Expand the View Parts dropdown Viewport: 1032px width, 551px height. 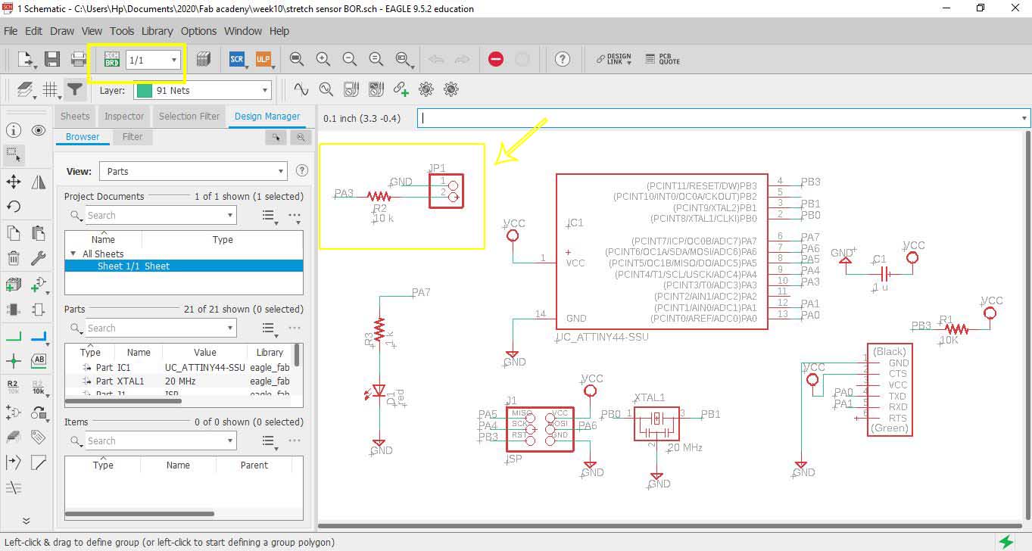click(x=193, y=171)
